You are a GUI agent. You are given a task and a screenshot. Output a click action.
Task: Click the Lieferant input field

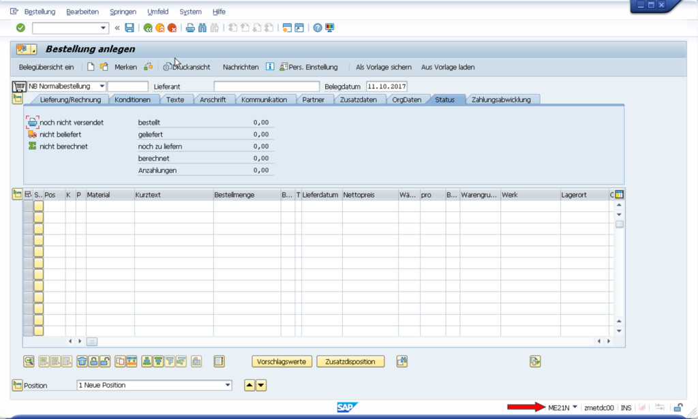266,87
